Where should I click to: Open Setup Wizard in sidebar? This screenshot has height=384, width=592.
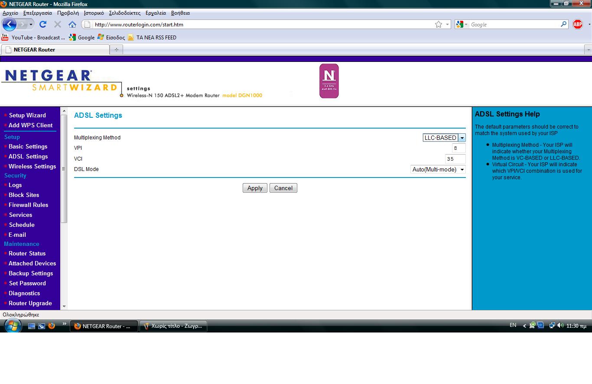pos(27,115)
